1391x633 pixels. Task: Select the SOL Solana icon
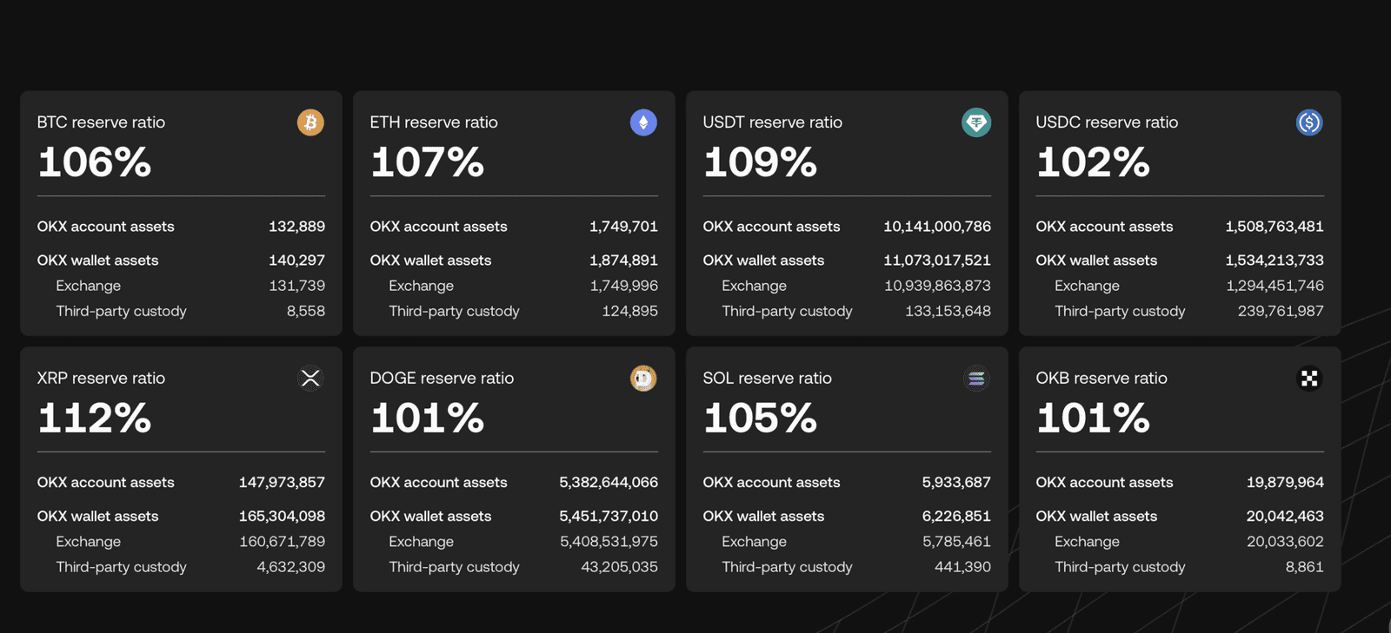click(x=976, y=379)
